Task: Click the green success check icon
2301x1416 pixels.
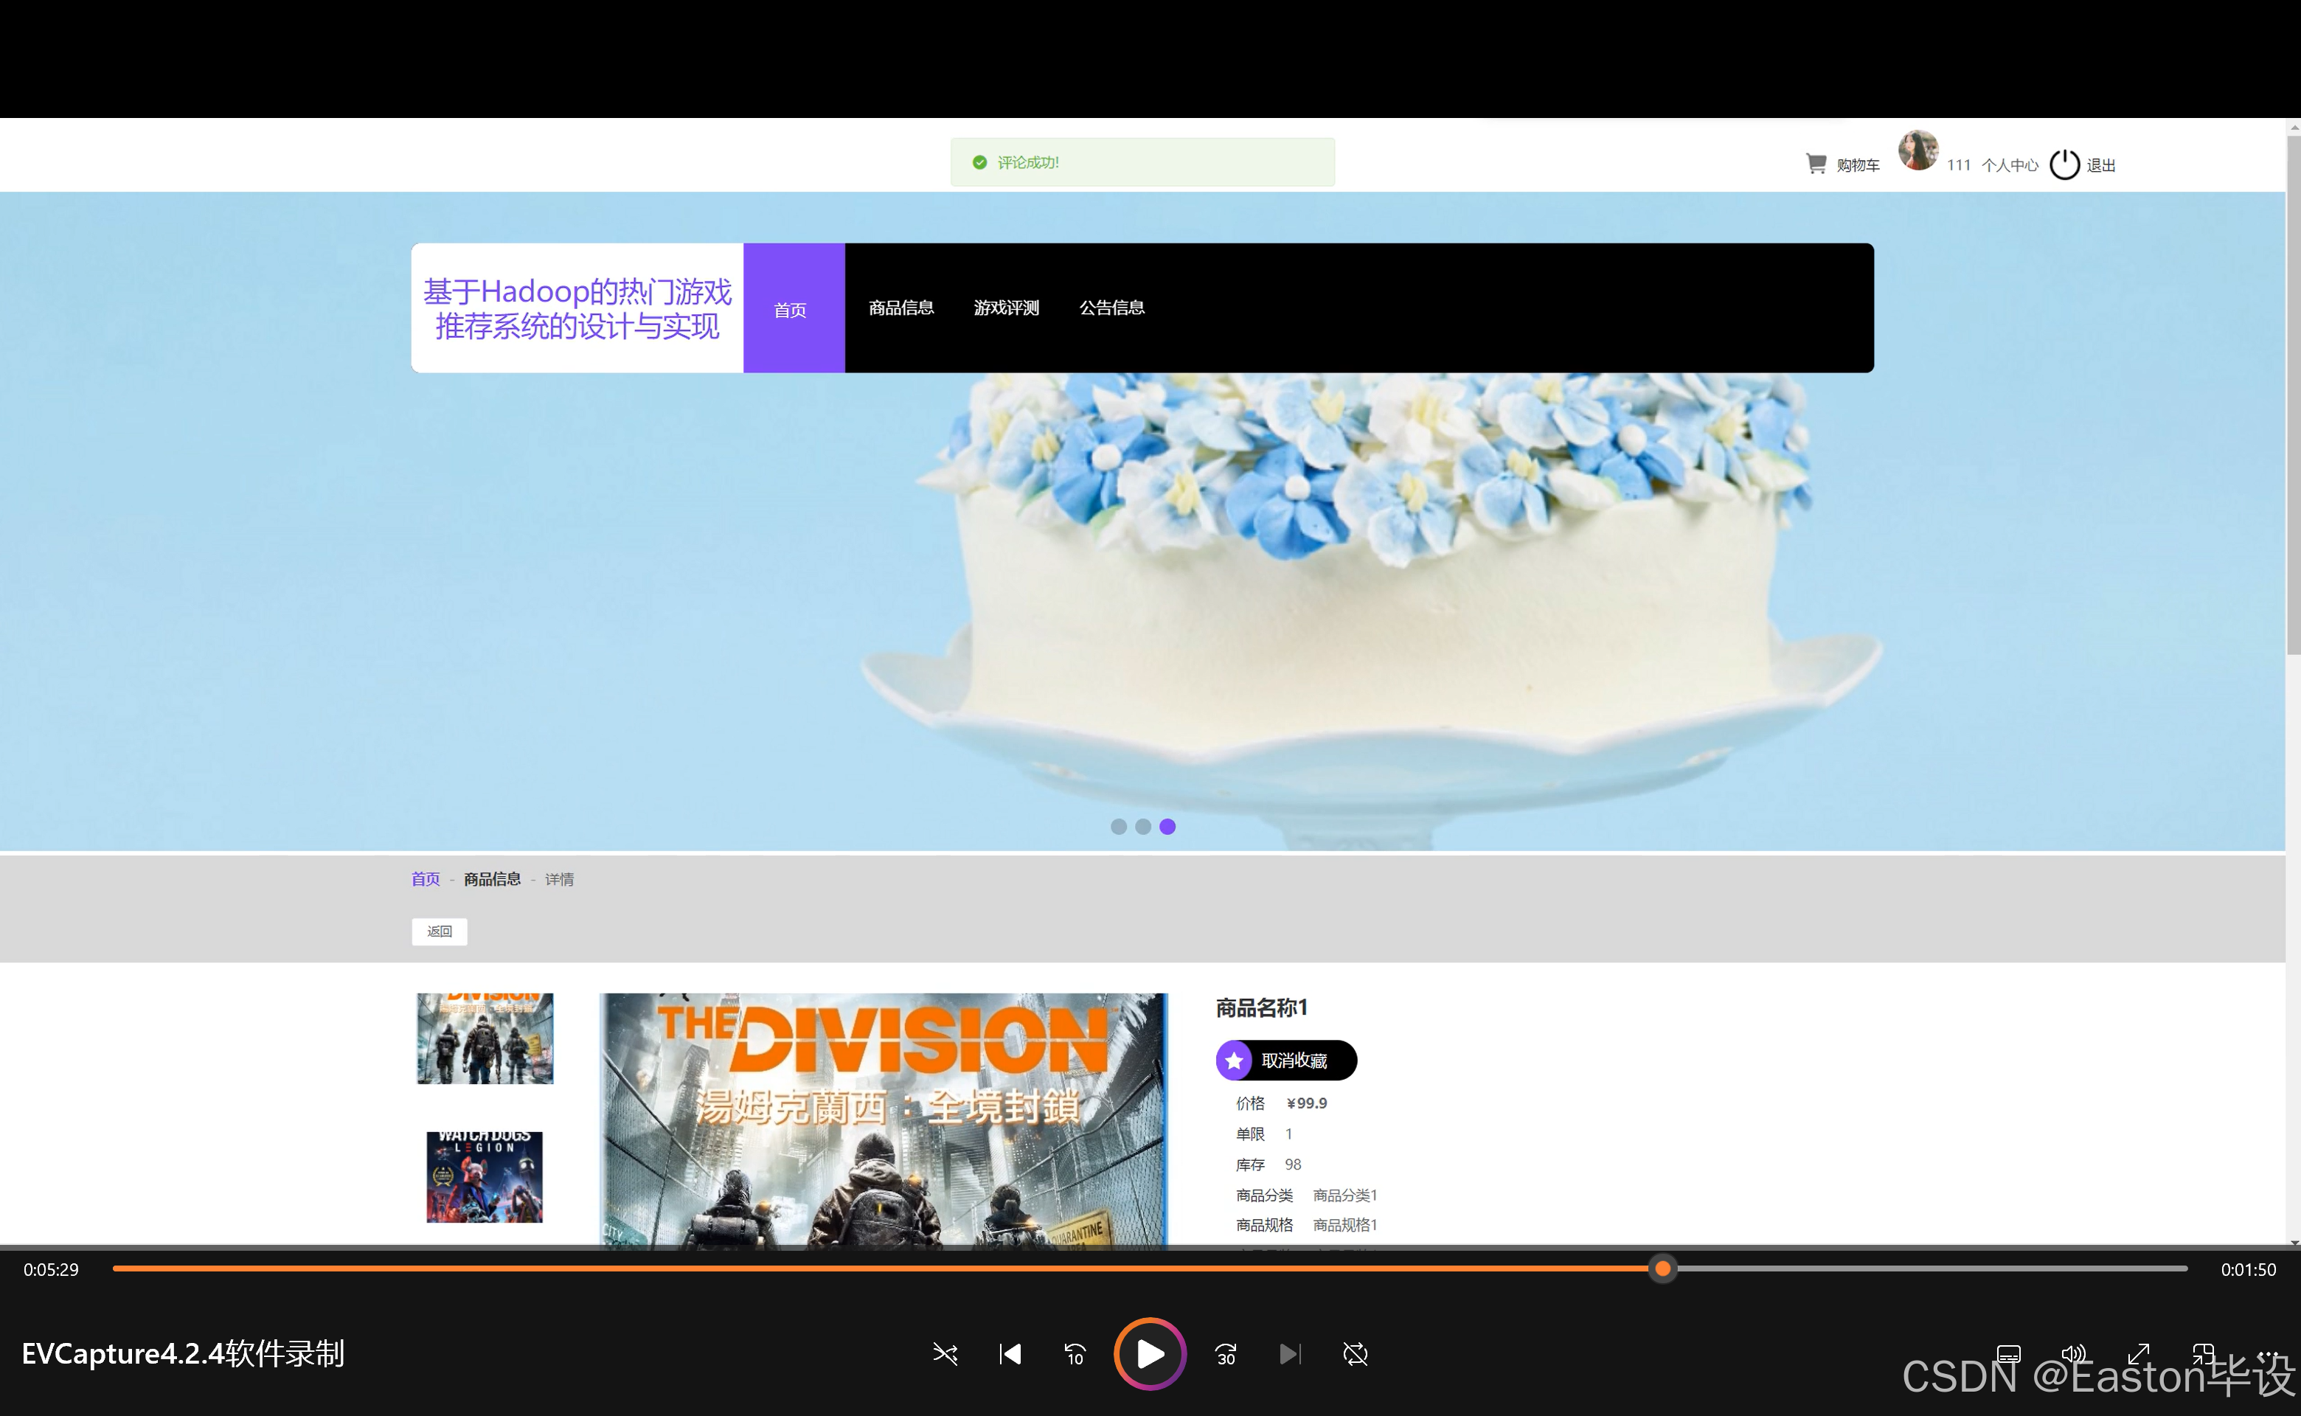Action: (979, 162)
